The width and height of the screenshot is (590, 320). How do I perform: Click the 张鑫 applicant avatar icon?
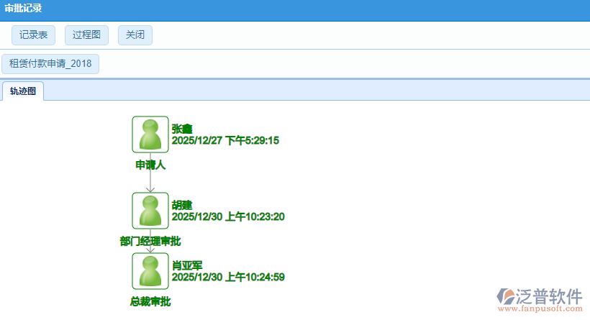(x=150, y=134)
